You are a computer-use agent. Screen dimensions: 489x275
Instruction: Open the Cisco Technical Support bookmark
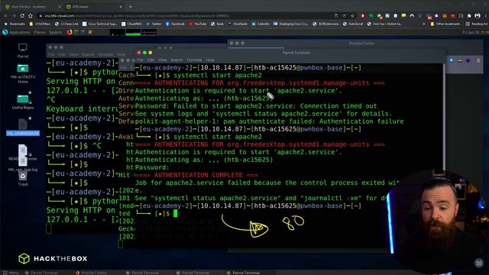[x=101, y=24]
